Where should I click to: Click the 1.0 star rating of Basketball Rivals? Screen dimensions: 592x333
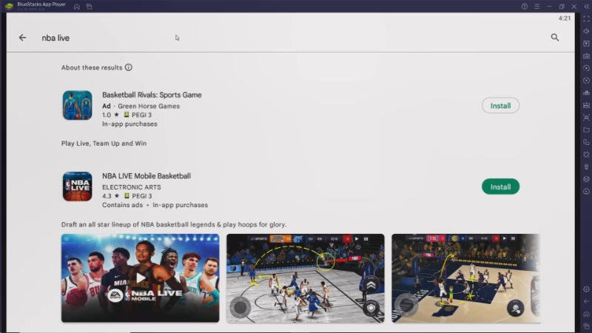tap(110, 115)
